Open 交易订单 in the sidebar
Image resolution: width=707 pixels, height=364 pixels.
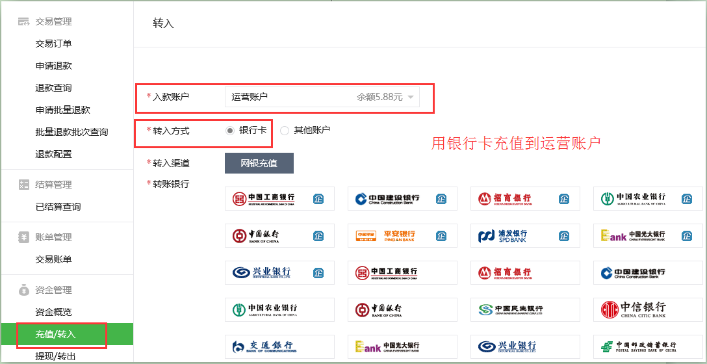[x=54, y=44]
